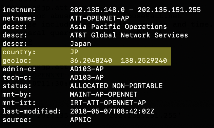Click the admin-c field label
The image size is (214, 128).
point(19,69)
